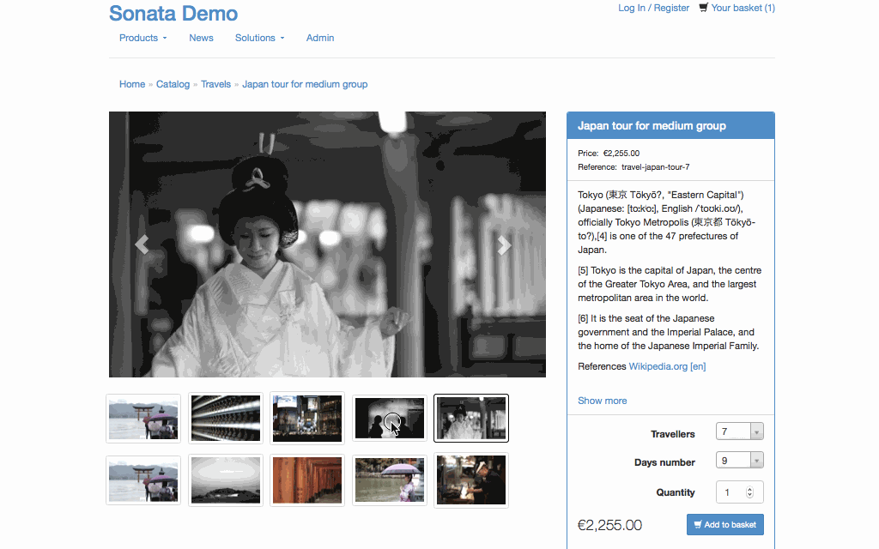Screen dimensions: 879x549
Task: Open the Travellers dropdown
Action: (739, 431)
